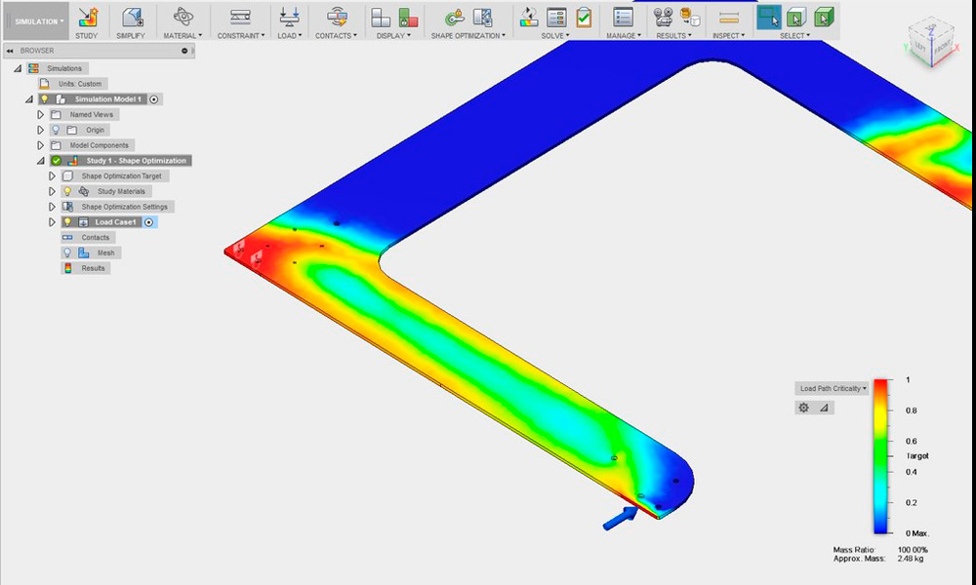Click the Simplify model icon
This screenshot has width=976, height=585.
click(132, 18)
